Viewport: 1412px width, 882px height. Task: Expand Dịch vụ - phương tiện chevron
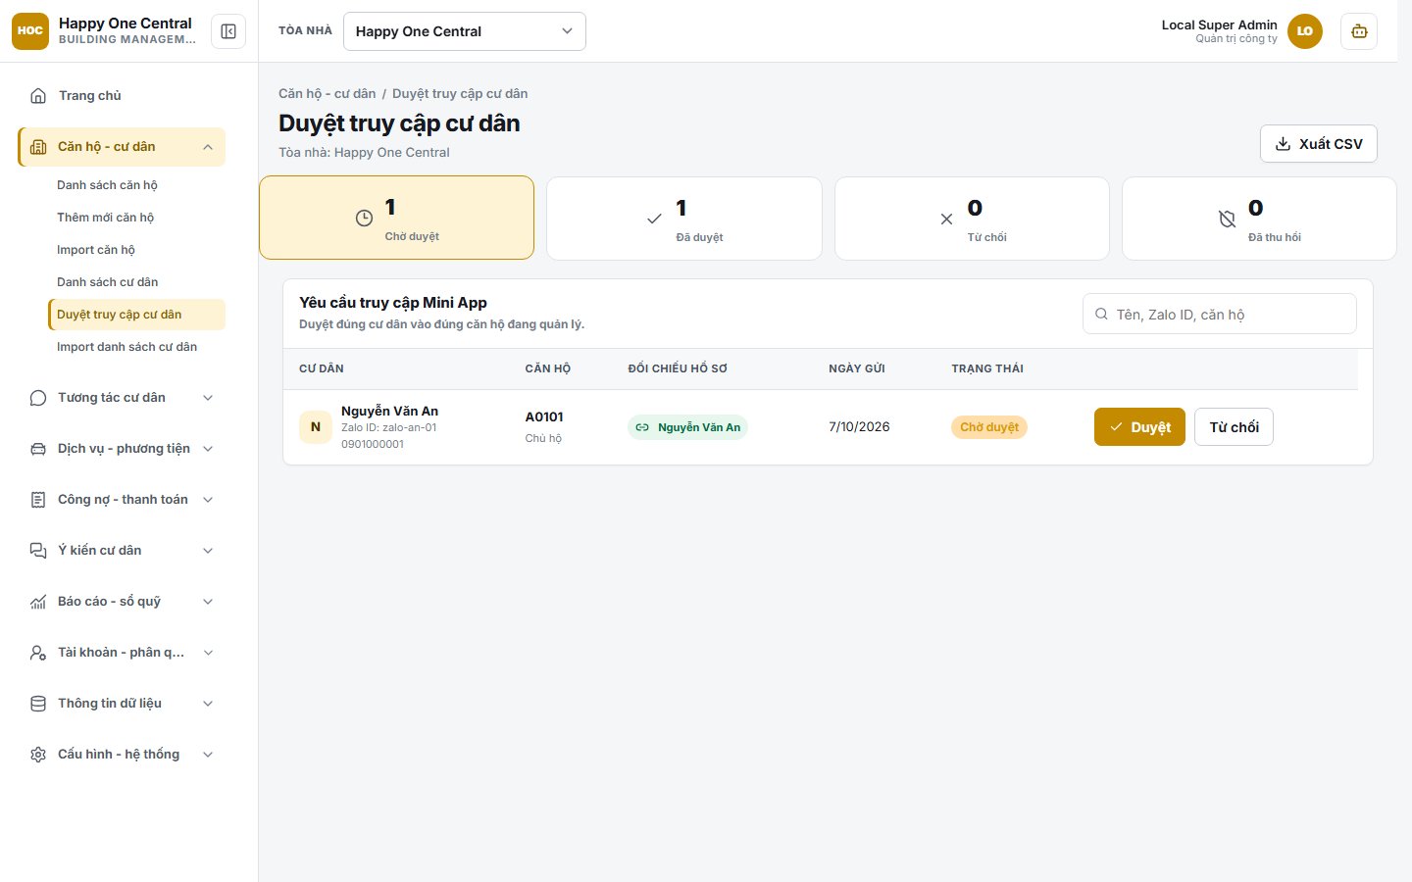[208, 449]
